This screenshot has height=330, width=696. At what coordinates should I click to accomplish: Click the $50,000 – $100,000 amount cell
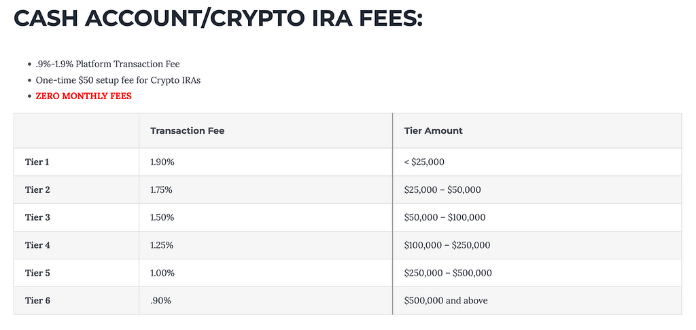537,217
